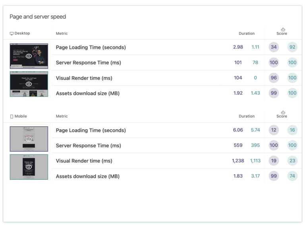Click the score badge 96
The image size is (305, 226).
[274, 78]
